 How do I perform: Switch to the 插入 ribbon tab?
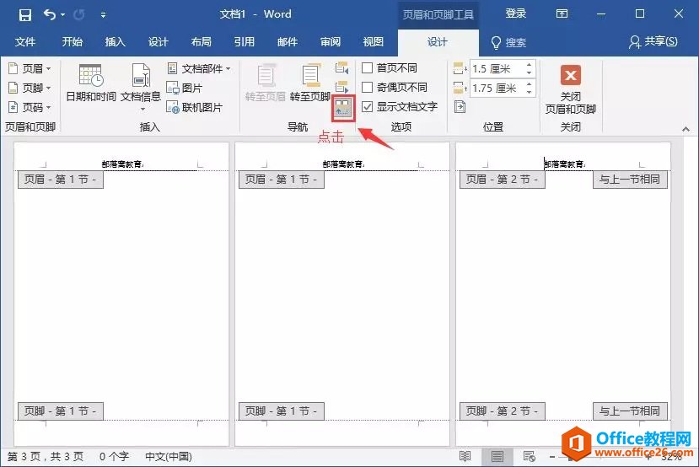(x=115, y=42)
